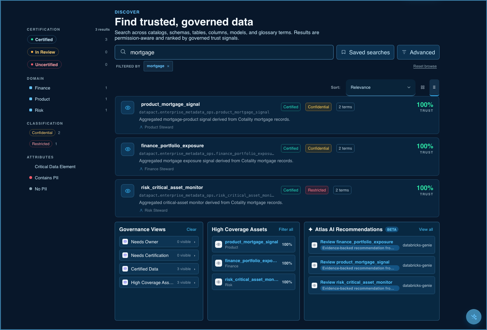Toggle the Certified certification filter
This screenshot has width=487, height=330.
click(42, 40)
